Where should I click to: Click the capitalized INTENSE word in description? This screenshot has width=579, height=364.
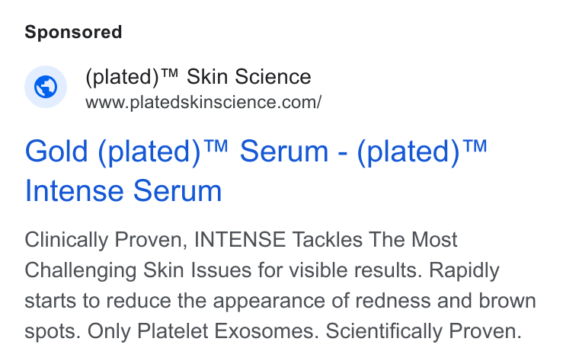(240, 240)
